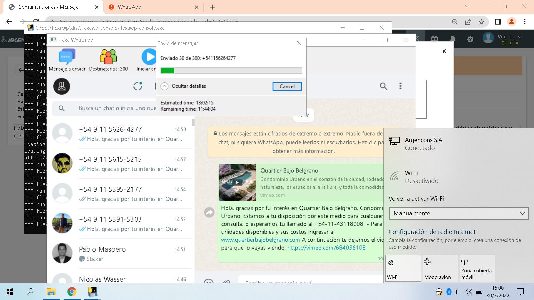Bookmark this page with star icon

(x=481, y=22)
